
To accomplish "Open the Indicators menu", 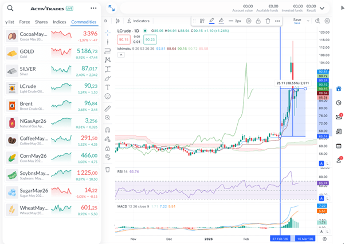I will point(138,21).
